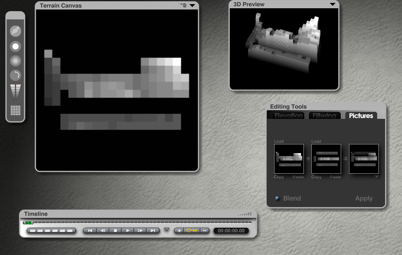Click the Apply button in Editing Tools
The image size is (402, 255).
[x=363, y=198]
